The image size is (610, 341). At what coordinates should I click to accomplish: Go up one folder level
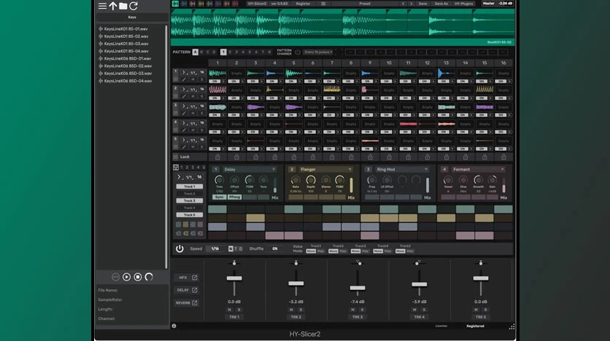tap(113, 6)
